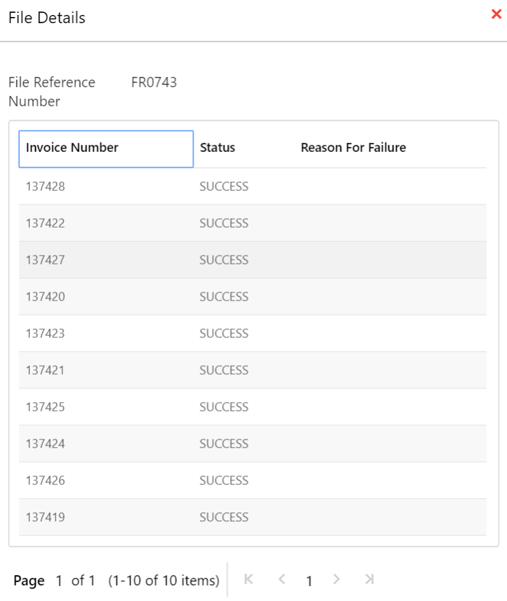Viewport: 507px width, 601px height.
Task: Select invoice 137424 row
Action: click(46, 444)
